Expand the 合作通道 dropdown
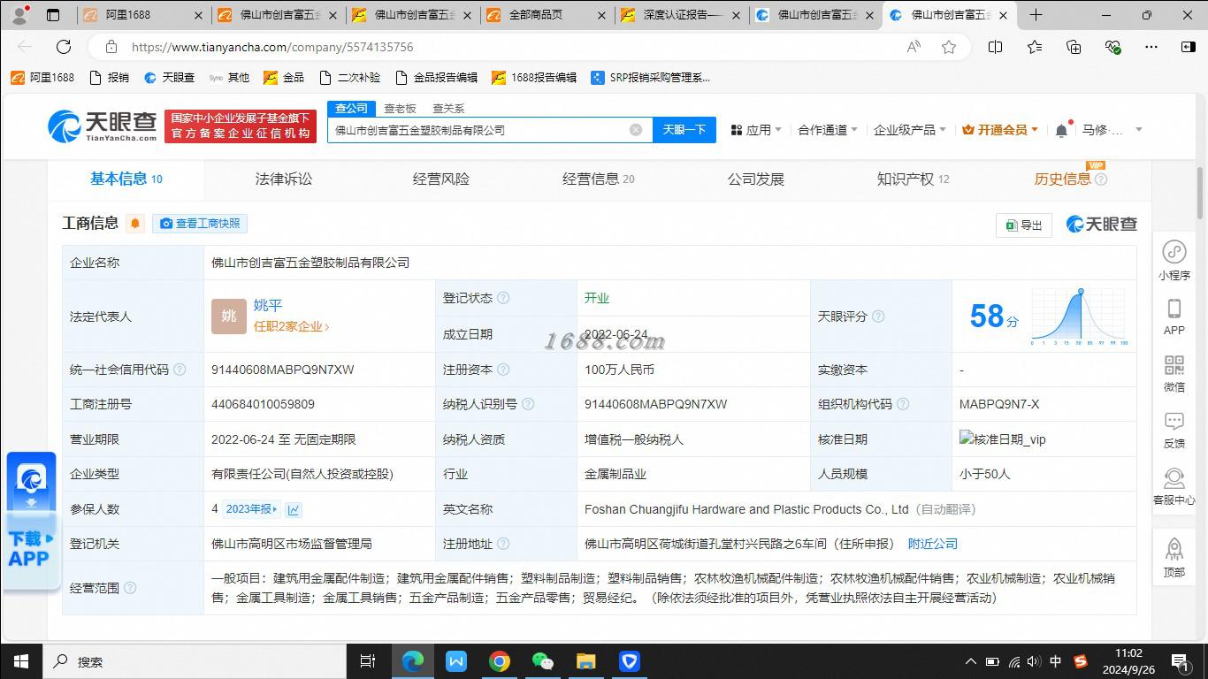Image resolution: width=1208 pixels, height=679 pixels. tap(828, 130)
